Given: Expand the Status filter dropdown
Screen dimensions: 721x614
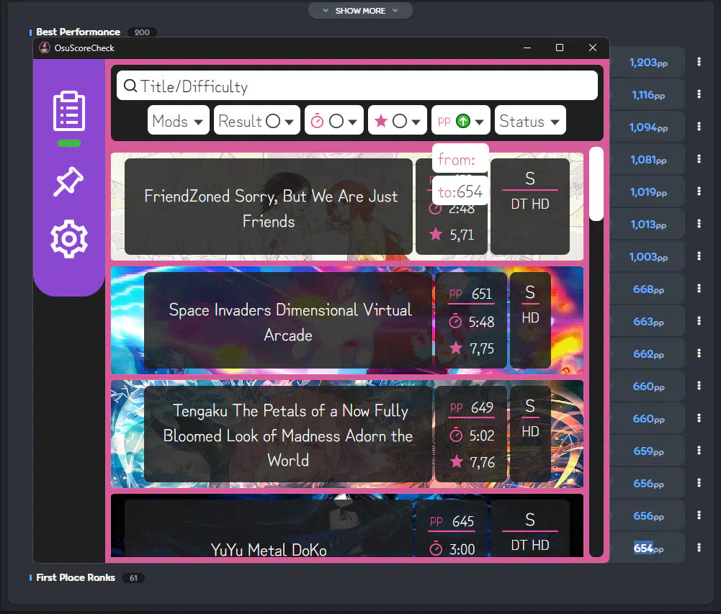Looking at the screenshot, I should 555,122.
